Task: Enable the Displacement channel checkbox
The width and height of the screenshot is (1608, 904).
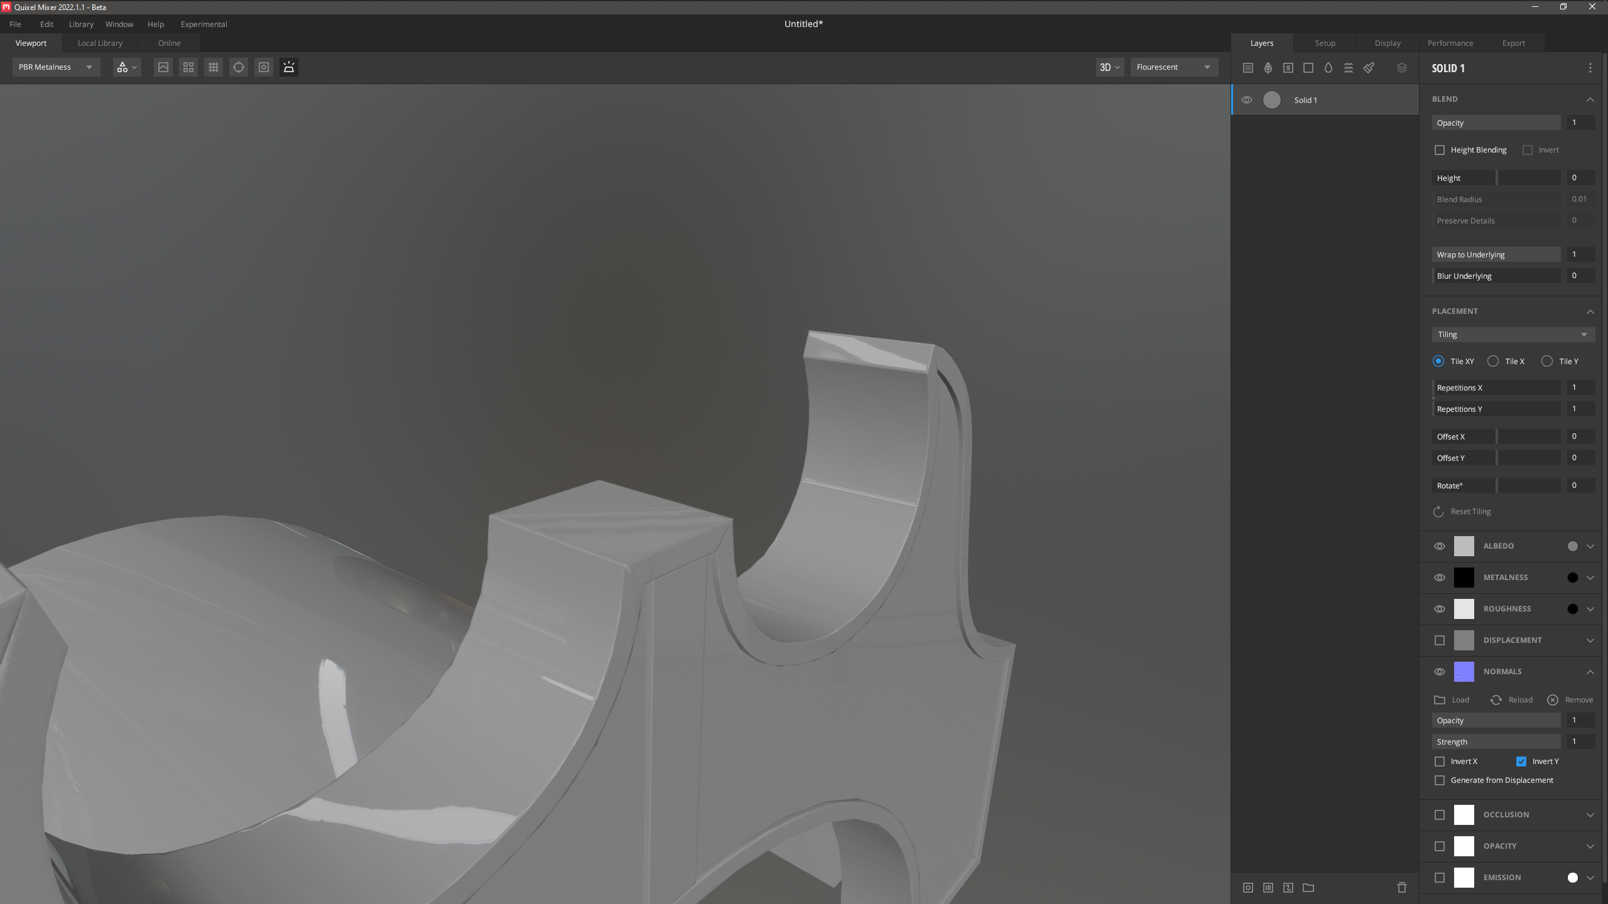Action: 1440,640
